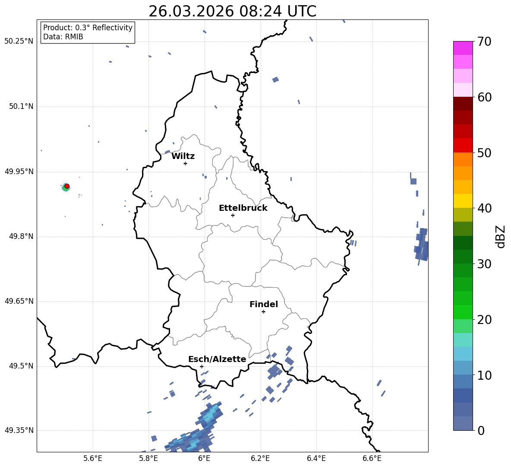Click the 70 tick on colorbar
This screenshot has width=511, height=467.
pos(484,42)
